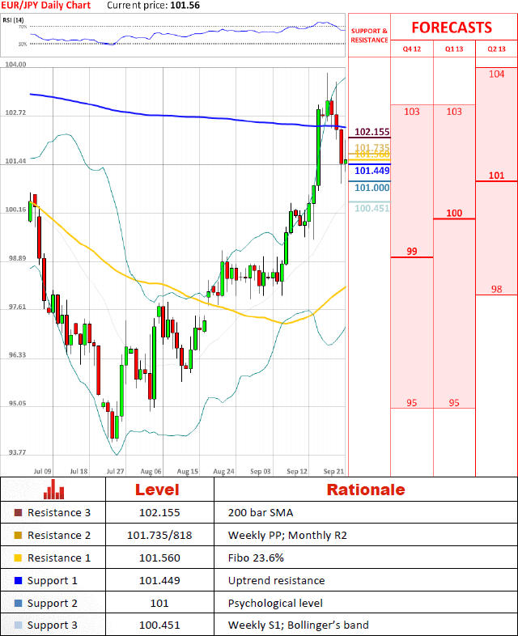Image resolution: width=518 pixels, height=636 pixels.
Task: Click the current price value 101.56
Action: 185,6
